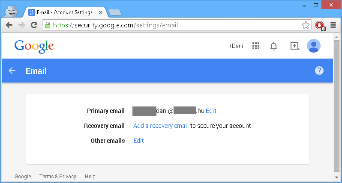Screen dimensions: 342x183
Task: Open the Google apps grid
Action: (x=256, y=46)
